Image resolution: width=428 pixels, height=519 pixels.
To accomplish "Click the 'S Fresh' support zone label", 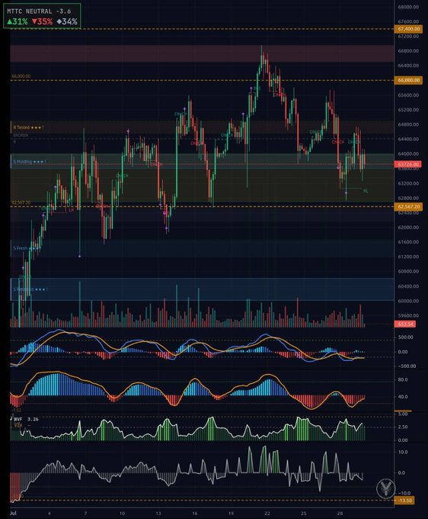I will (x=25, y=248).
